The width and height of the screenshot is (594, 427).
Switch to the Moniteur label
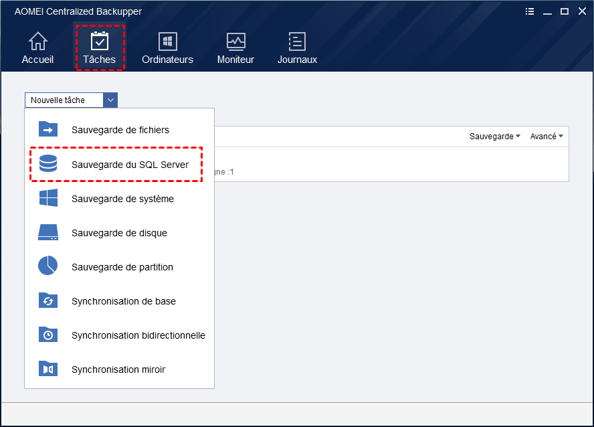(235, 60)
